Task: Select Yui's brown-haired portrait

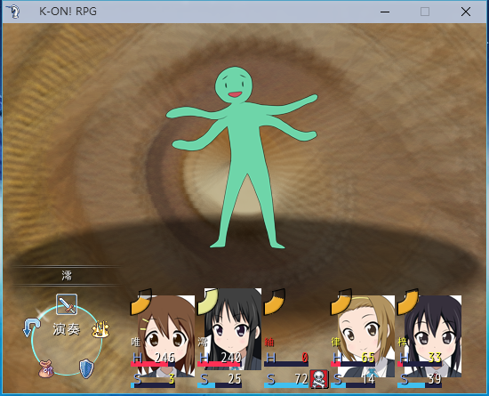Action: [x=165, y=335]
